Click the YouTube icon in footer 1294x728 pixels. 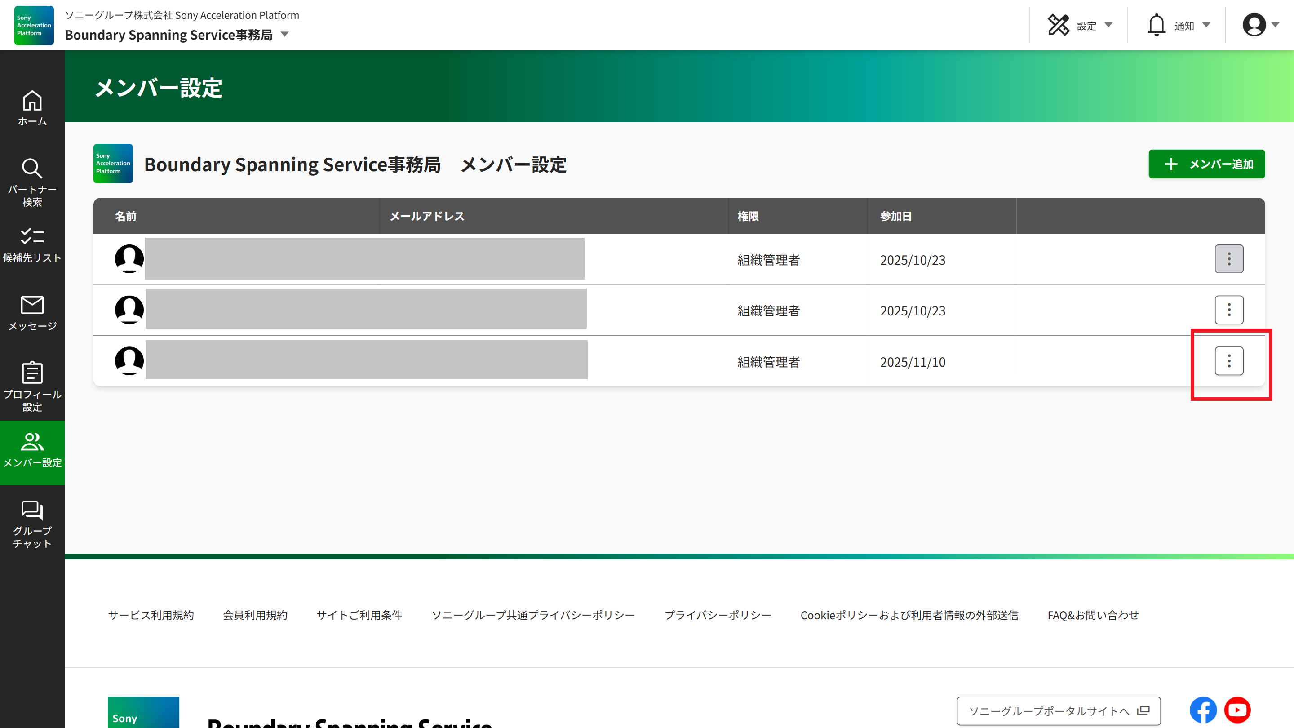[x=1237, y=710]
